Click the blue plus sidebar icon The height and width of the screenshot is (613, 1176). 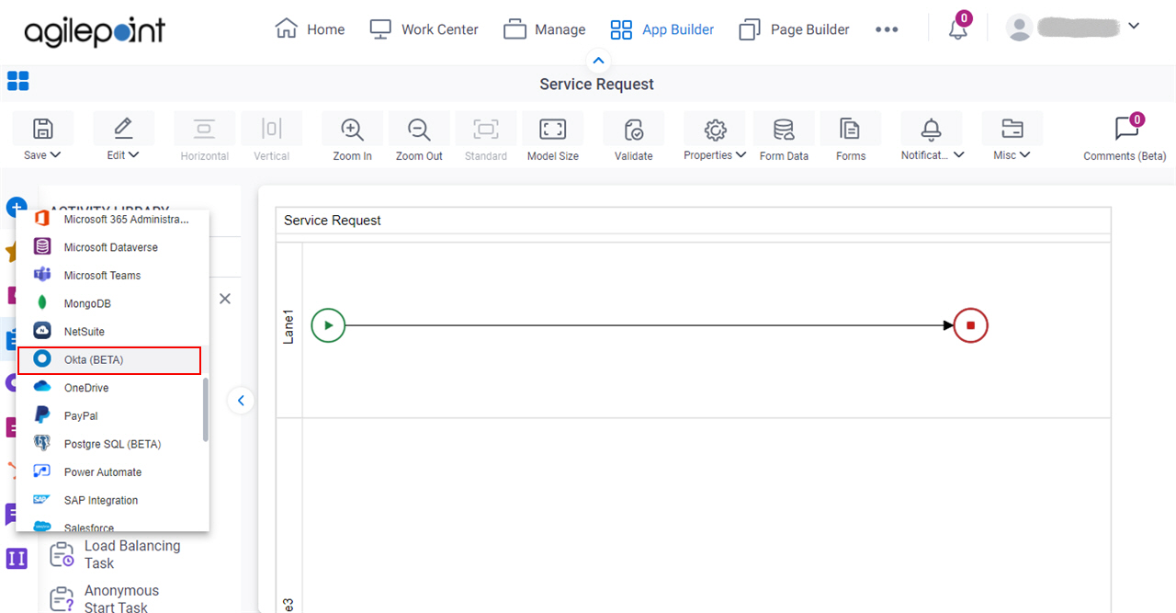[x=17, y=208]
